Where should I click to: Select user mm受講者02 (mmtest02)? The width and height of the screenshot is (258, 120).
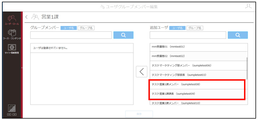point(198,56)
